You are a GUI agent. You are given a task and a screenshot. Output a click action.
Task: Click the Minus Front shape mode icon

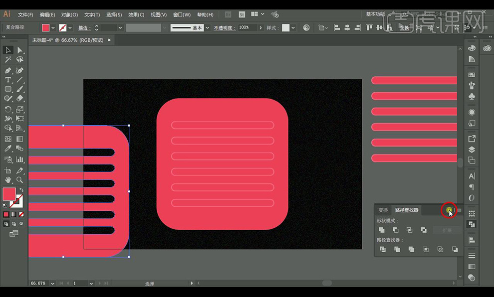(x=396, y=230)
